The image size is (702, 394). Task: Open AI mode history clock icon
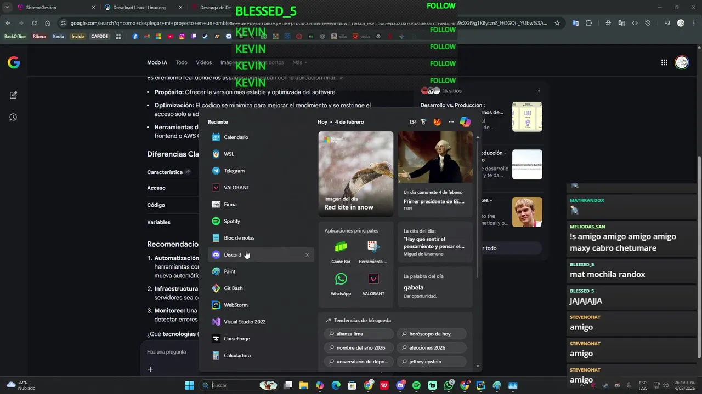14,117
